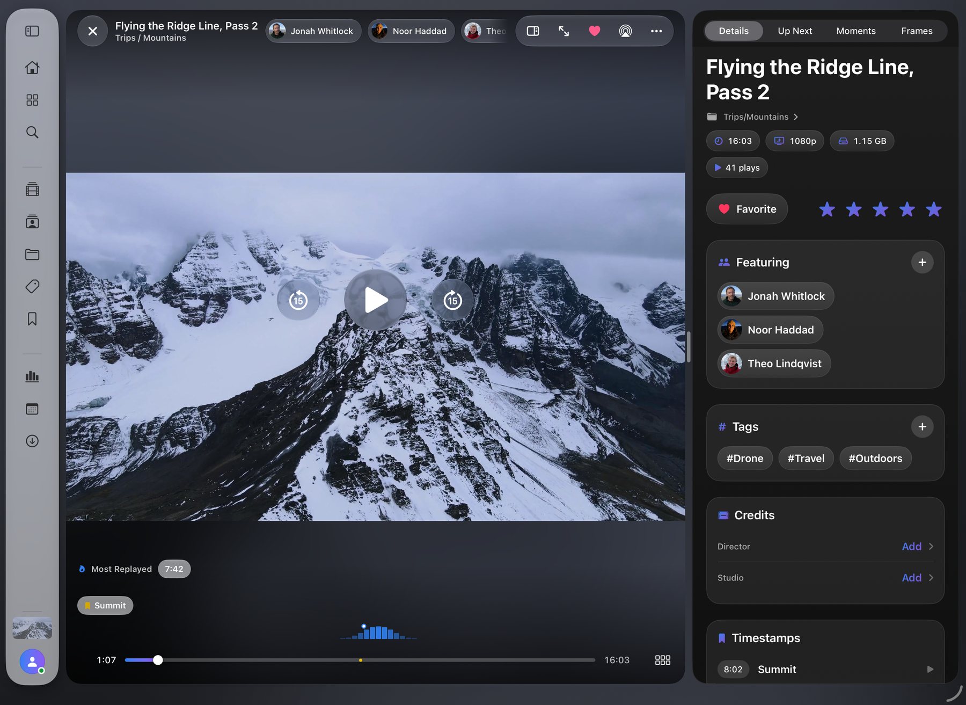Open statistics chart icon in sidebar

click(32, 376)
